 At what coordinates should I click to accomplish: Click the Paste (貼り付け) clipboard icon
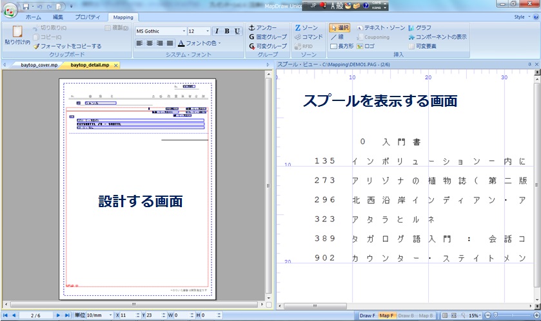pyautogui.click(x=17, y=32)
